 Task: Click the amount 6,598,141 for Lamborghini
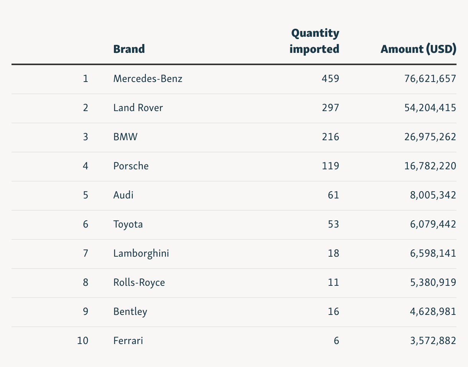[x=433, y=253]
